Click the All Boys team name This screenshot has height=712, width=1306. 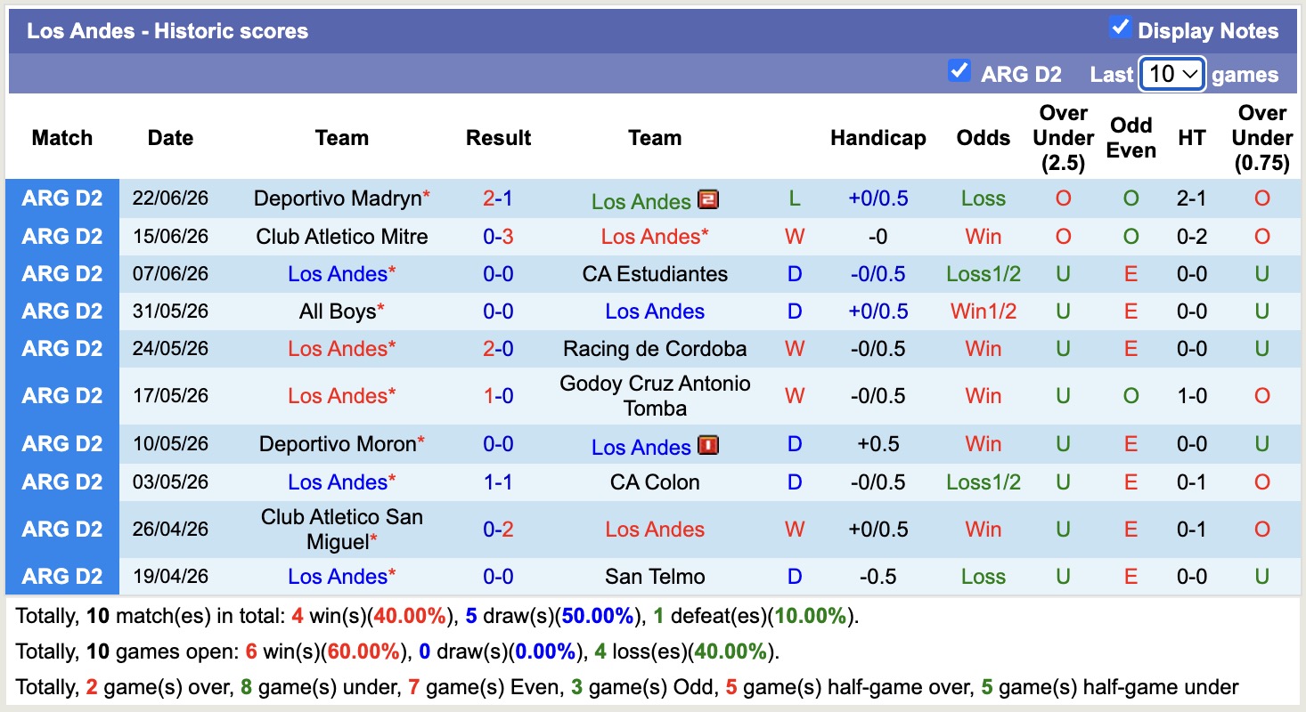pos(338,311)
